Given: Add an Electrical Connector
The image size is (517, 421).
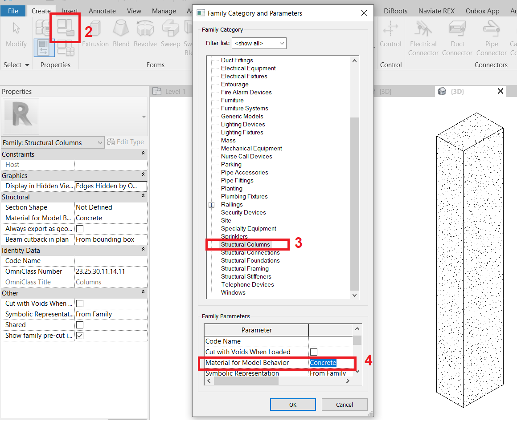Looking at the screenshot, I should click(x=423, y=36).
